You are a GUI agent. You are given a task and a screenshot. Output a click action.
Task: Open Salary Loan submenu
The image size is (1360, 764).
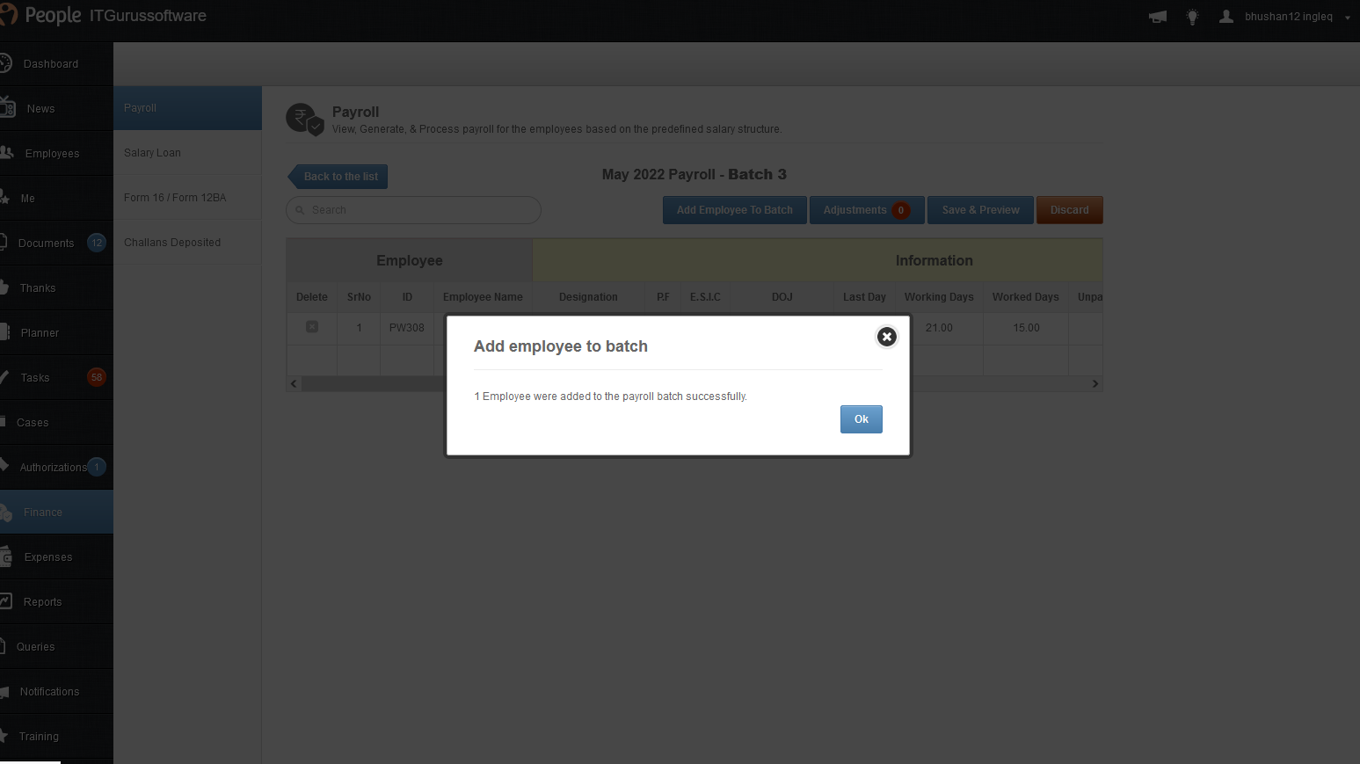(x=187, y=153)
